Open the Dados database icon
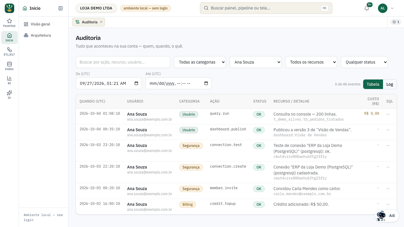This screenshot has width=404, height=227. pyautogui.click(x=9, y=66)
